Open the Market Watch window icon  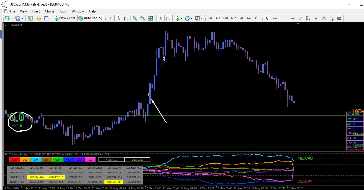click(30, 18)
